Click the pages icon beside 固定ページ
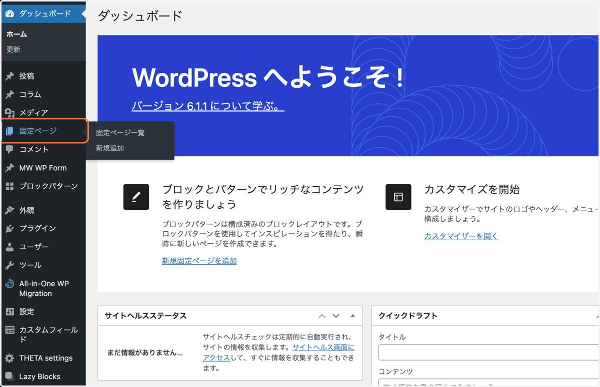 pyautogui.click(x=9, y=131)
